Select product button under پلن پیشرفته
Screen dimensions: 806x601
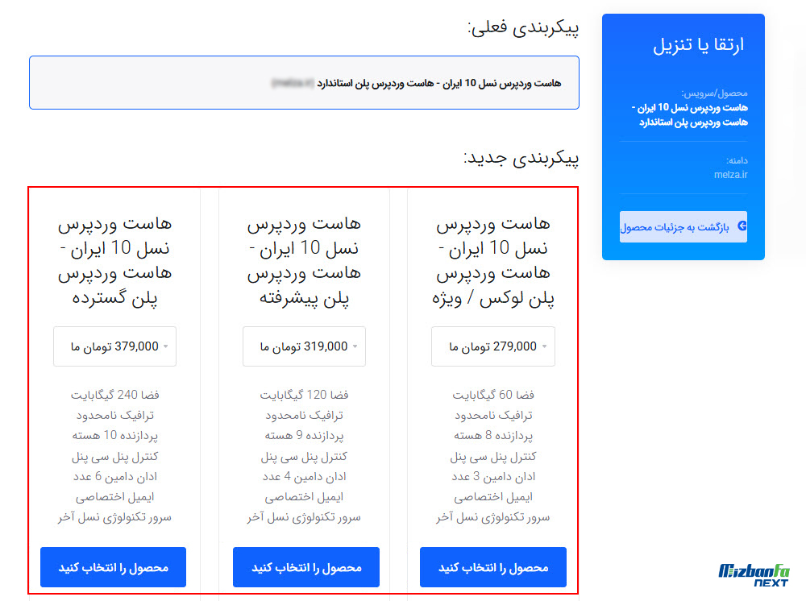[x=305, y=567]
